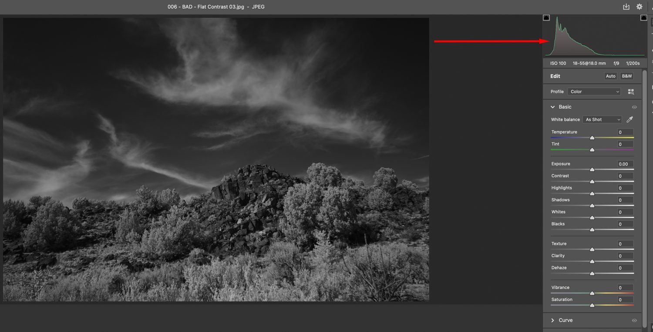Viewport: 653px width, 332px height.
Task: Click the Saturation slider handle
Action: 592,305
